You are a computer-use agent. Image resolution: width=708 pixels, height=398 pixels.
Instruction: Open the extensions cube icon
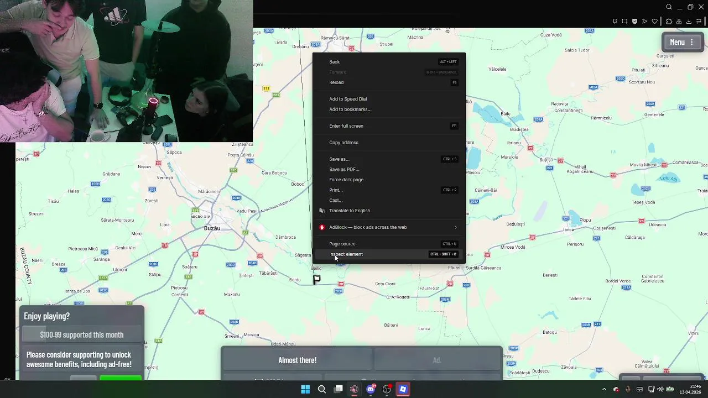click(x=669, y=22)
